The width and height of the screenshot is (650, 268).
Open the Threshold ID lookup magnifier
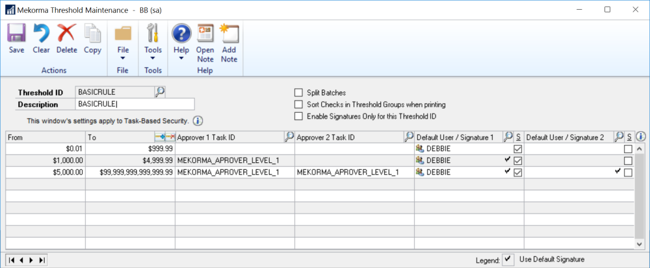click(x=160, y=92)
